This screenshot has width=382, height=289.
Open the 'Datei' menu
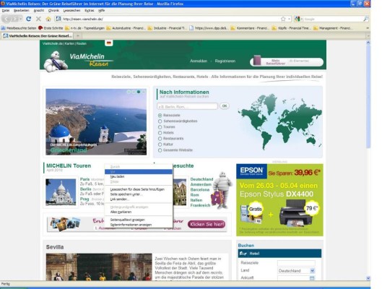point(5,11)
